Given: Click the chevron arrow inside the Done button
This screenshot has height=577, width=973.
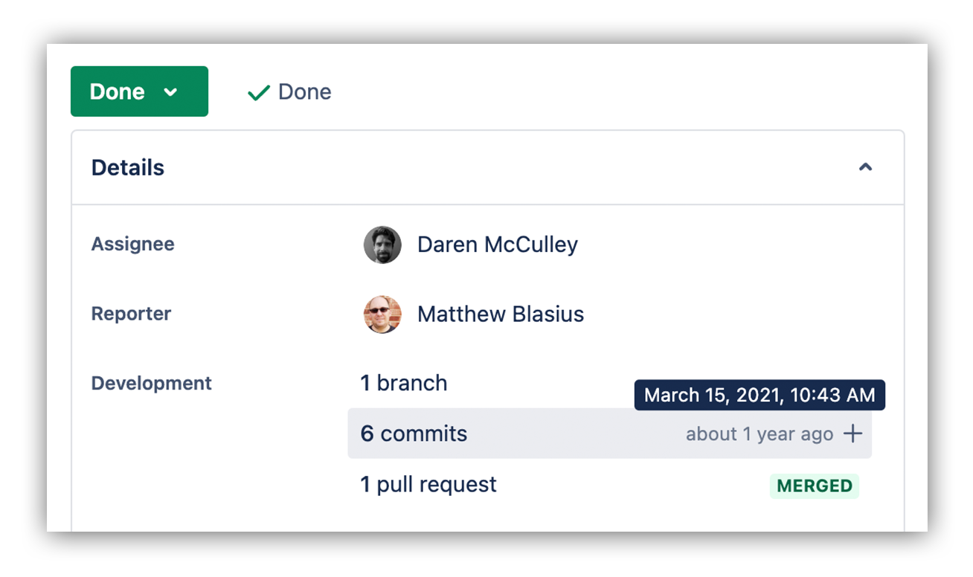Looking at the screenshot, I should click(x=171, y=92).
